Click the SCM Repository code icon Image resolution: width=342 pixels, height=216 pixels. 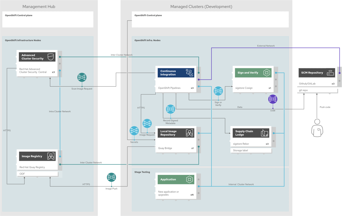tap(330, 72)
